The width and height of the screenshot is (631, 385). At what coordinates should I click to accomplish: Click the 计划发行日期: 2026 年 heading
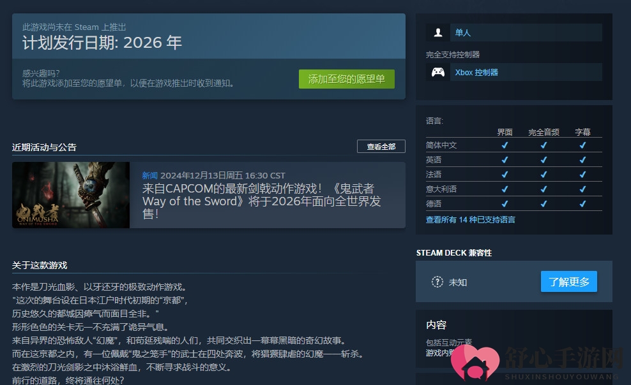click(x=102, y=43)
